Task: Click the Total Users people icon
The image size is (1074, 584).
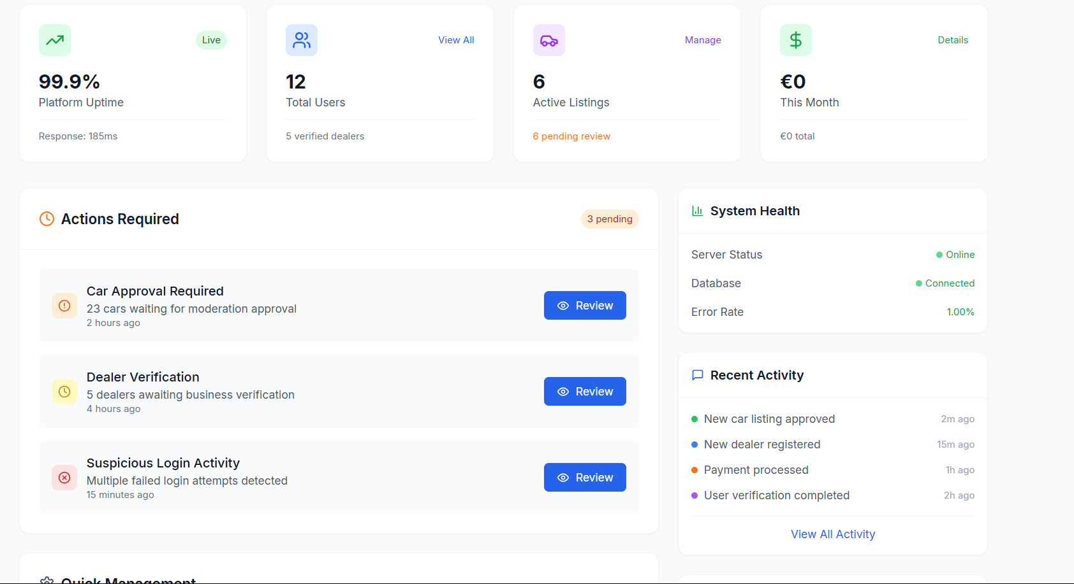Action: [302, 40]
